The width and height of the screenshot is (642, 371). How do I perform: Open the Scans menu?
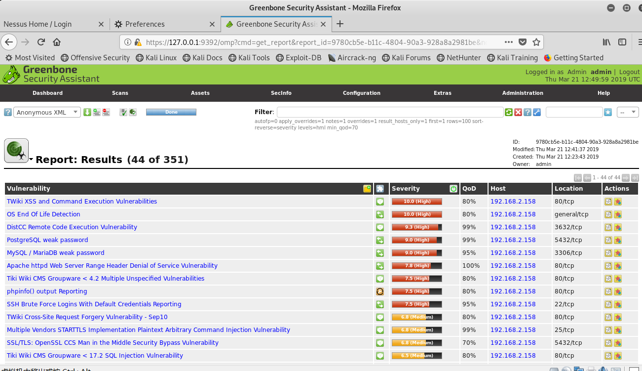click(120, 93)
